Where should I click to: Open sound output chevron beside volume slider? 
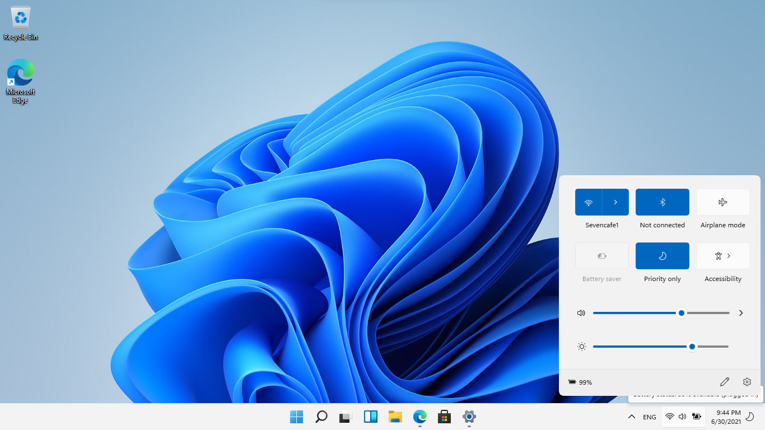tap(741, 313)
